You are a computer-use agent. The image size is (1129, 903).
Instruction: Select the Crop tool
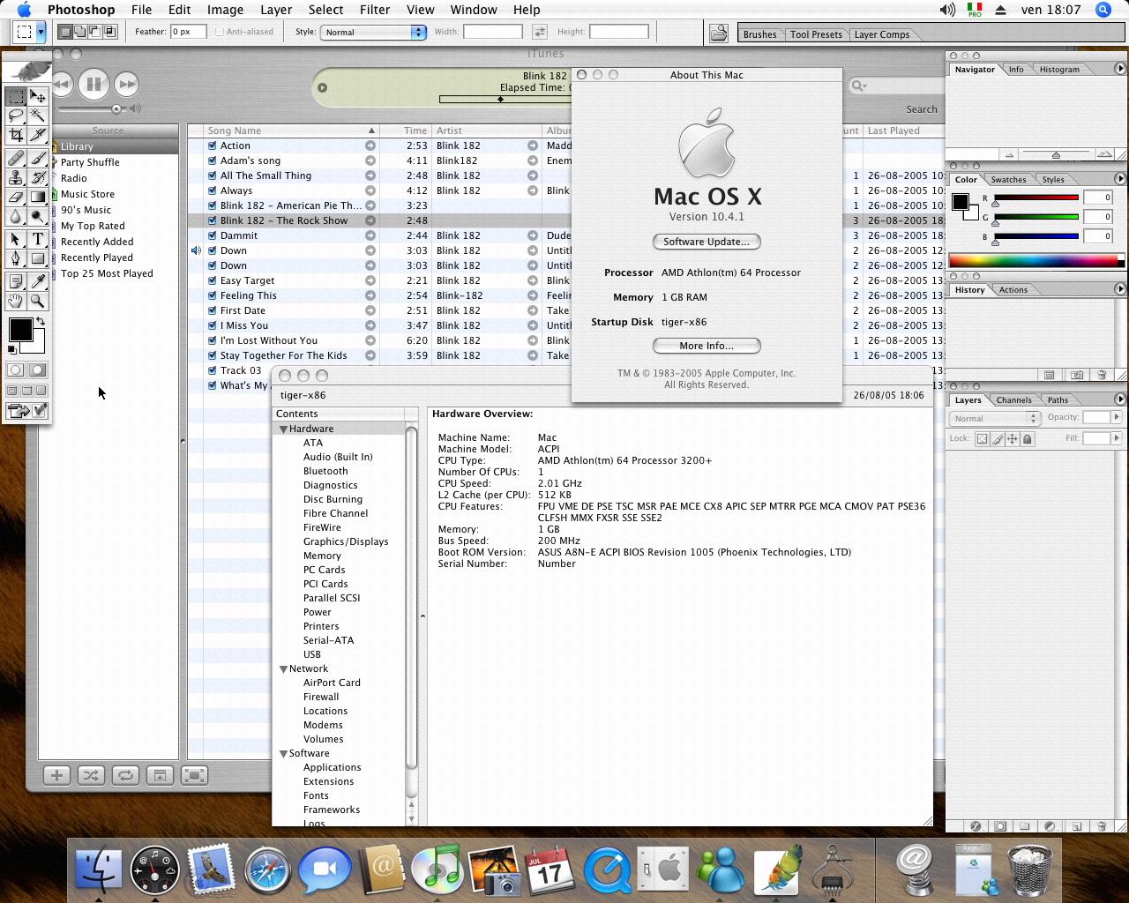point(16,135)
